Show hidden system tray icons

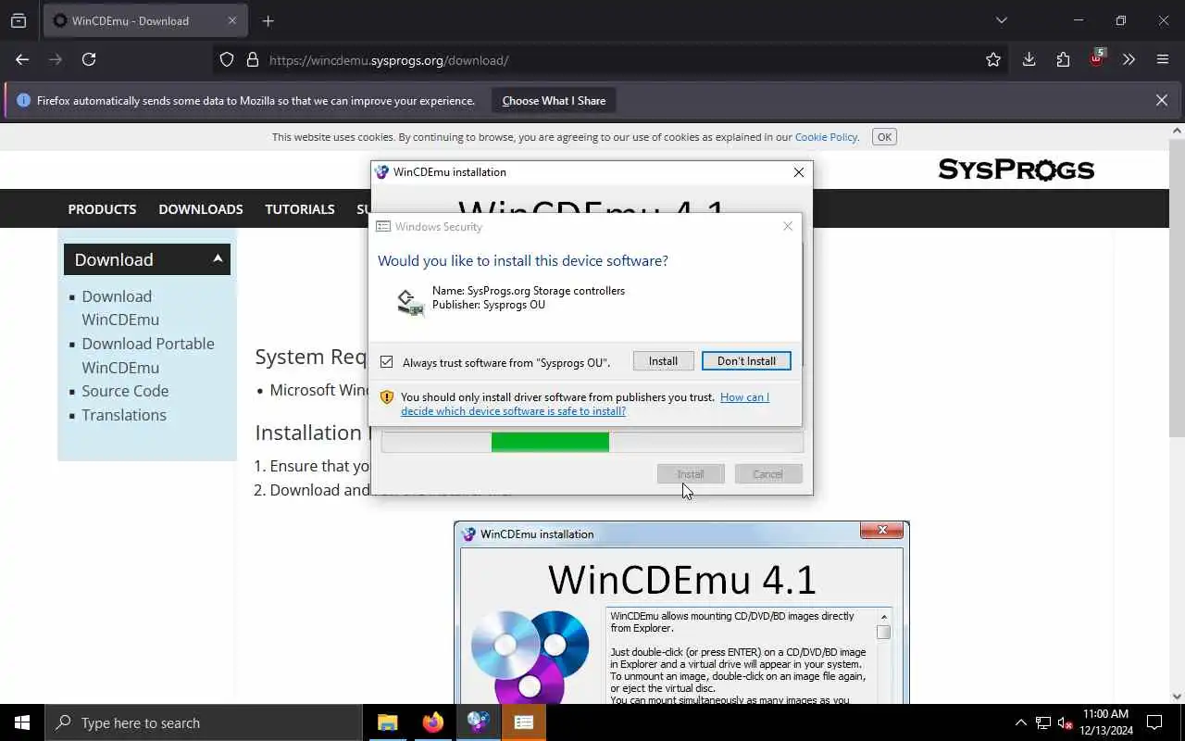click(1020, 722)
